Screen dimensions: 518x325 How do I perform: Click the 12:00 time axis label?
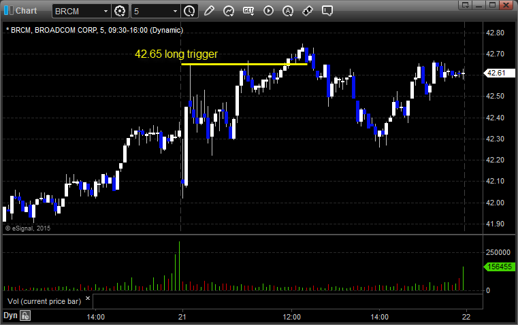point(292,317)
